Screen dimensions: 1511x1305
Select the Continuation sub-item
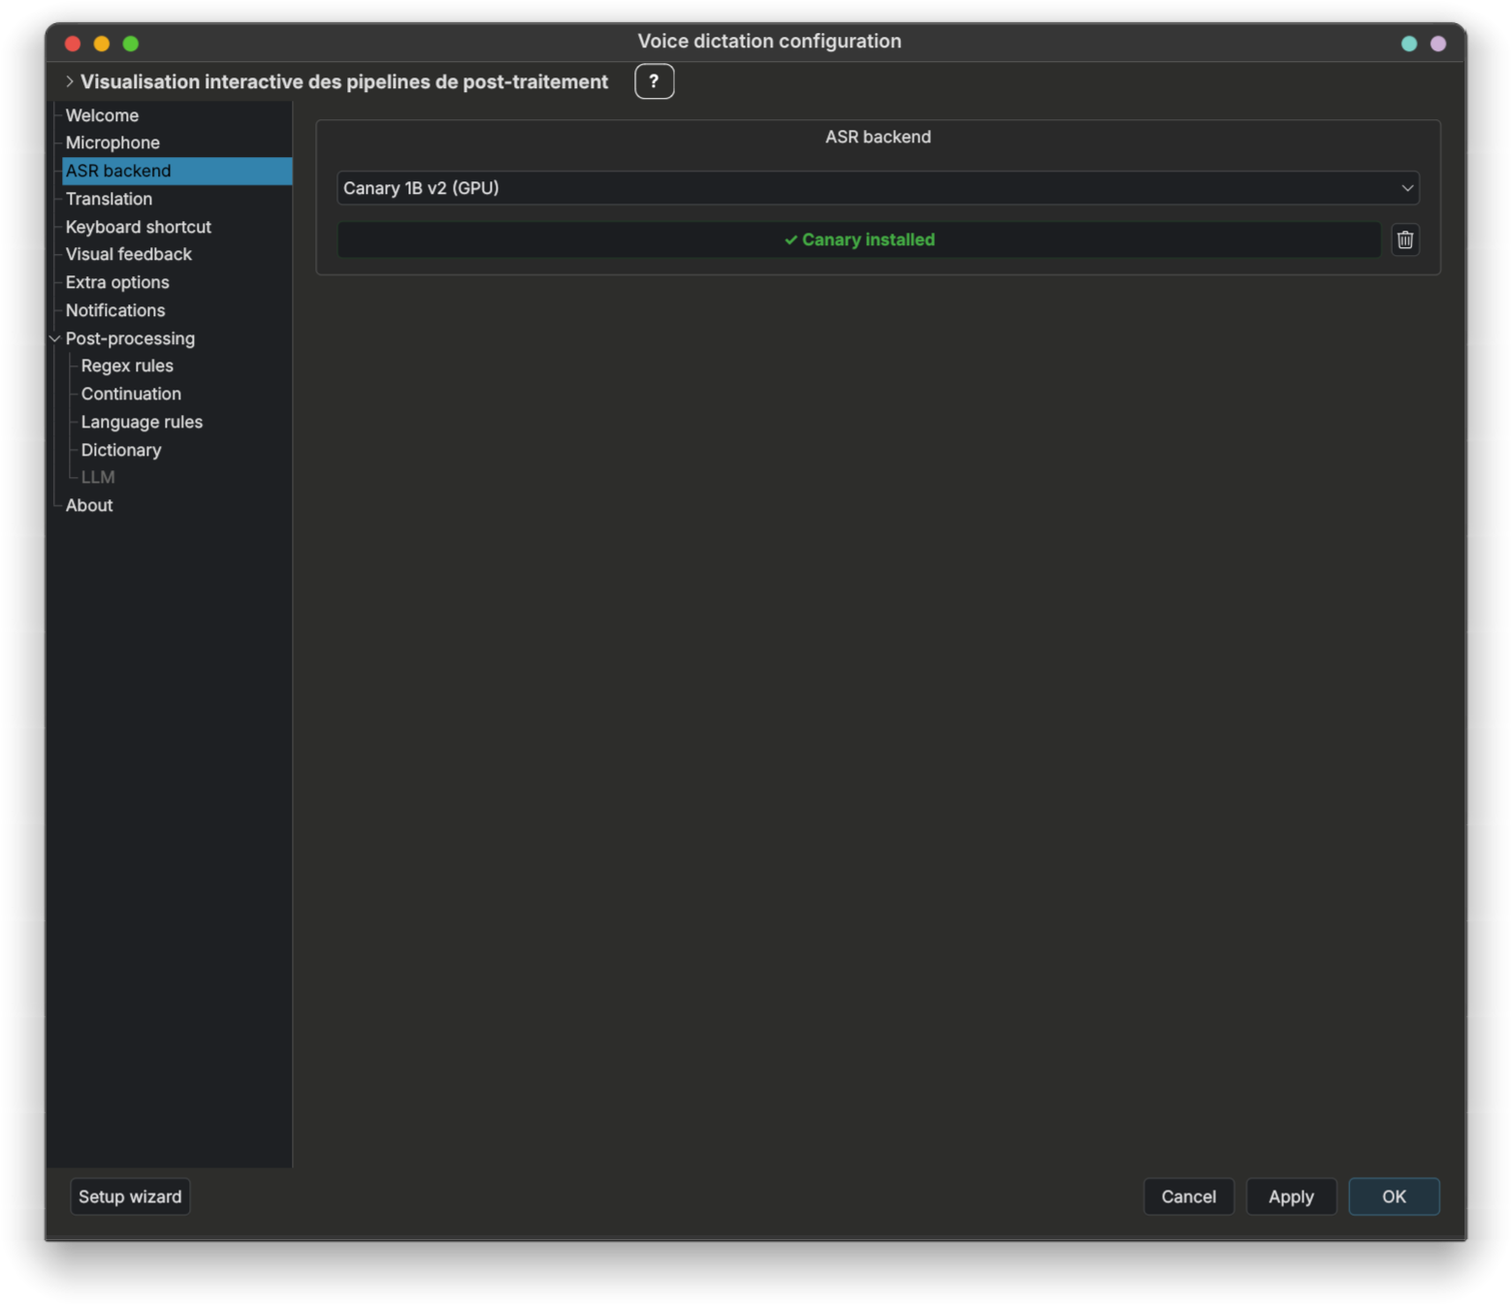click(131, 394)
